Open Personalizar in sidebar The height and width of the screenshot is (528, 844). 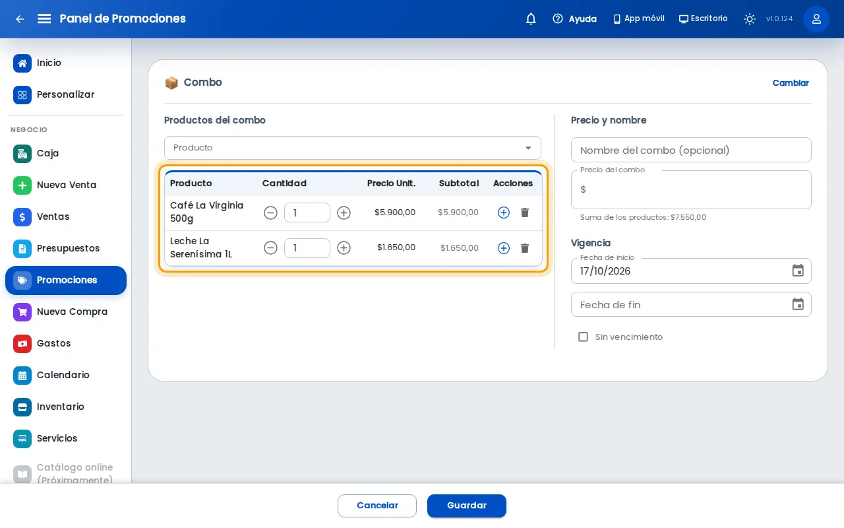click(x=66, y=95)
